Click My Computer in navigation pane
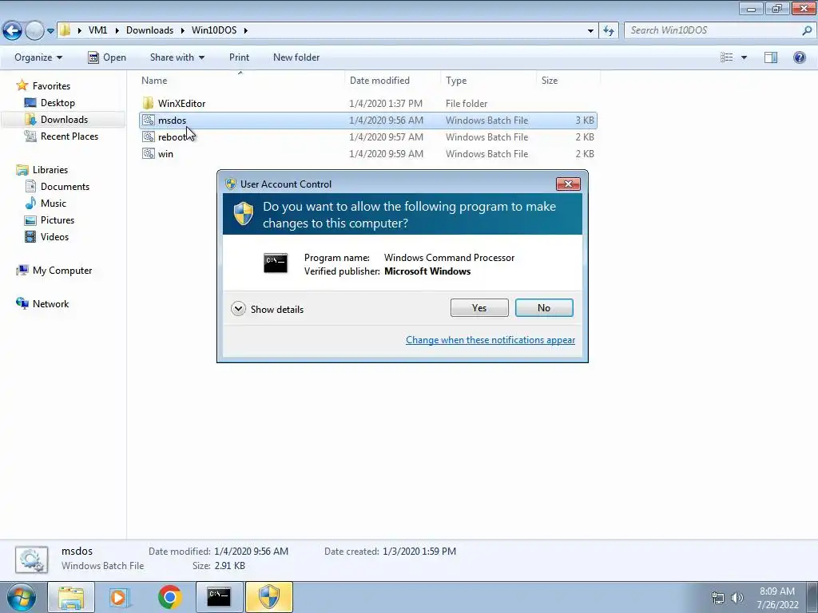The height and width of the screenshot is (613, 818). (62, 271)
